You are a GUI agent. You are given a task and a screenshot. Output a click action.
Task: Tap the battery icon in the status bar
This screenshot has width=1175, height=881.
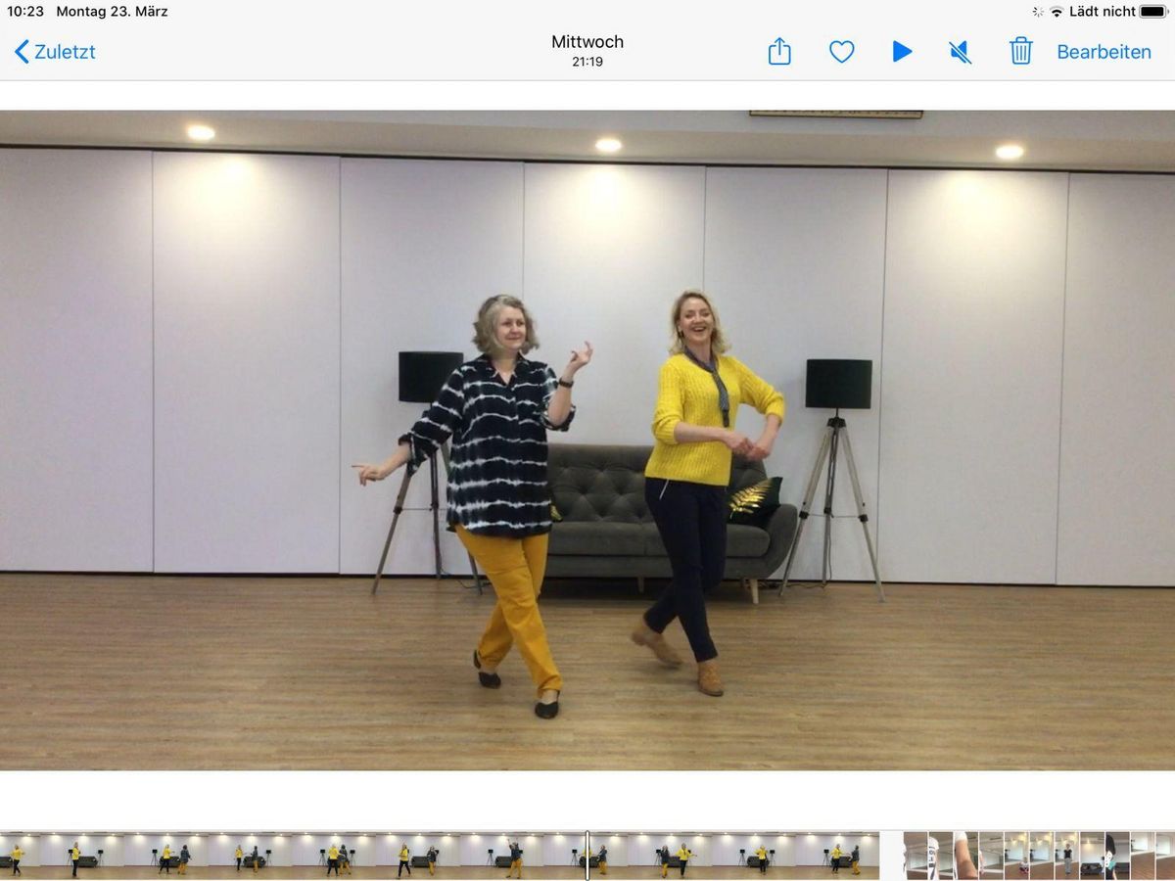coord(1153,12)
